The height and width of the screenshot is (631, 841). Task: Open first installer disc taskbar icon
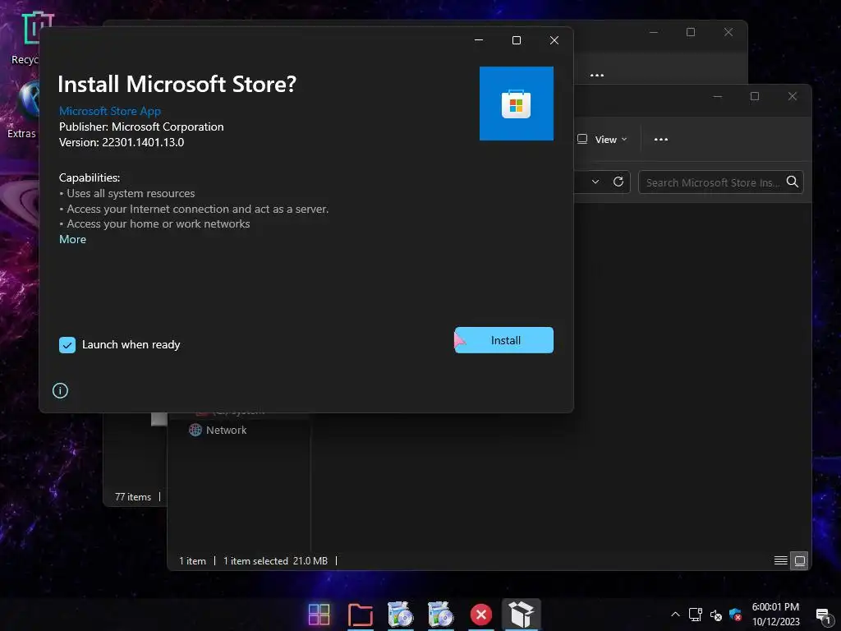(401, 615)
